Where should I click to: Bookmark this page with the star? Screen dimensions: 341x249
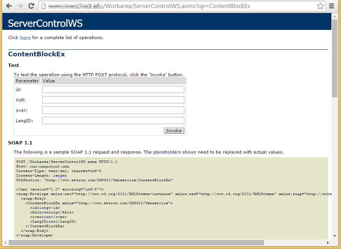tap(320, 6)
